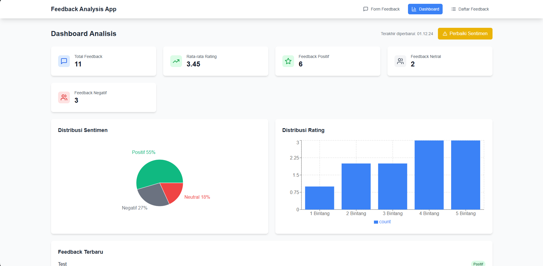The height and width of the screenshot is (266, 543).
Task: Click the 5 Bintang bar in chart
Action: tap(466, 175)
